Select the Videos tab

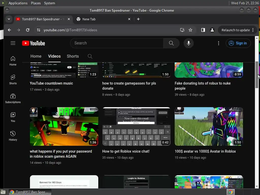point(54,56)
